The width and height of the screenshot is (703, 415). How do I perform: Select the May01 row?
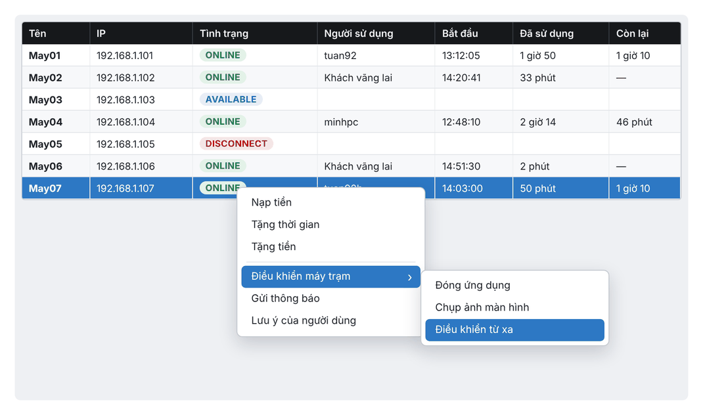pos(351,56)
